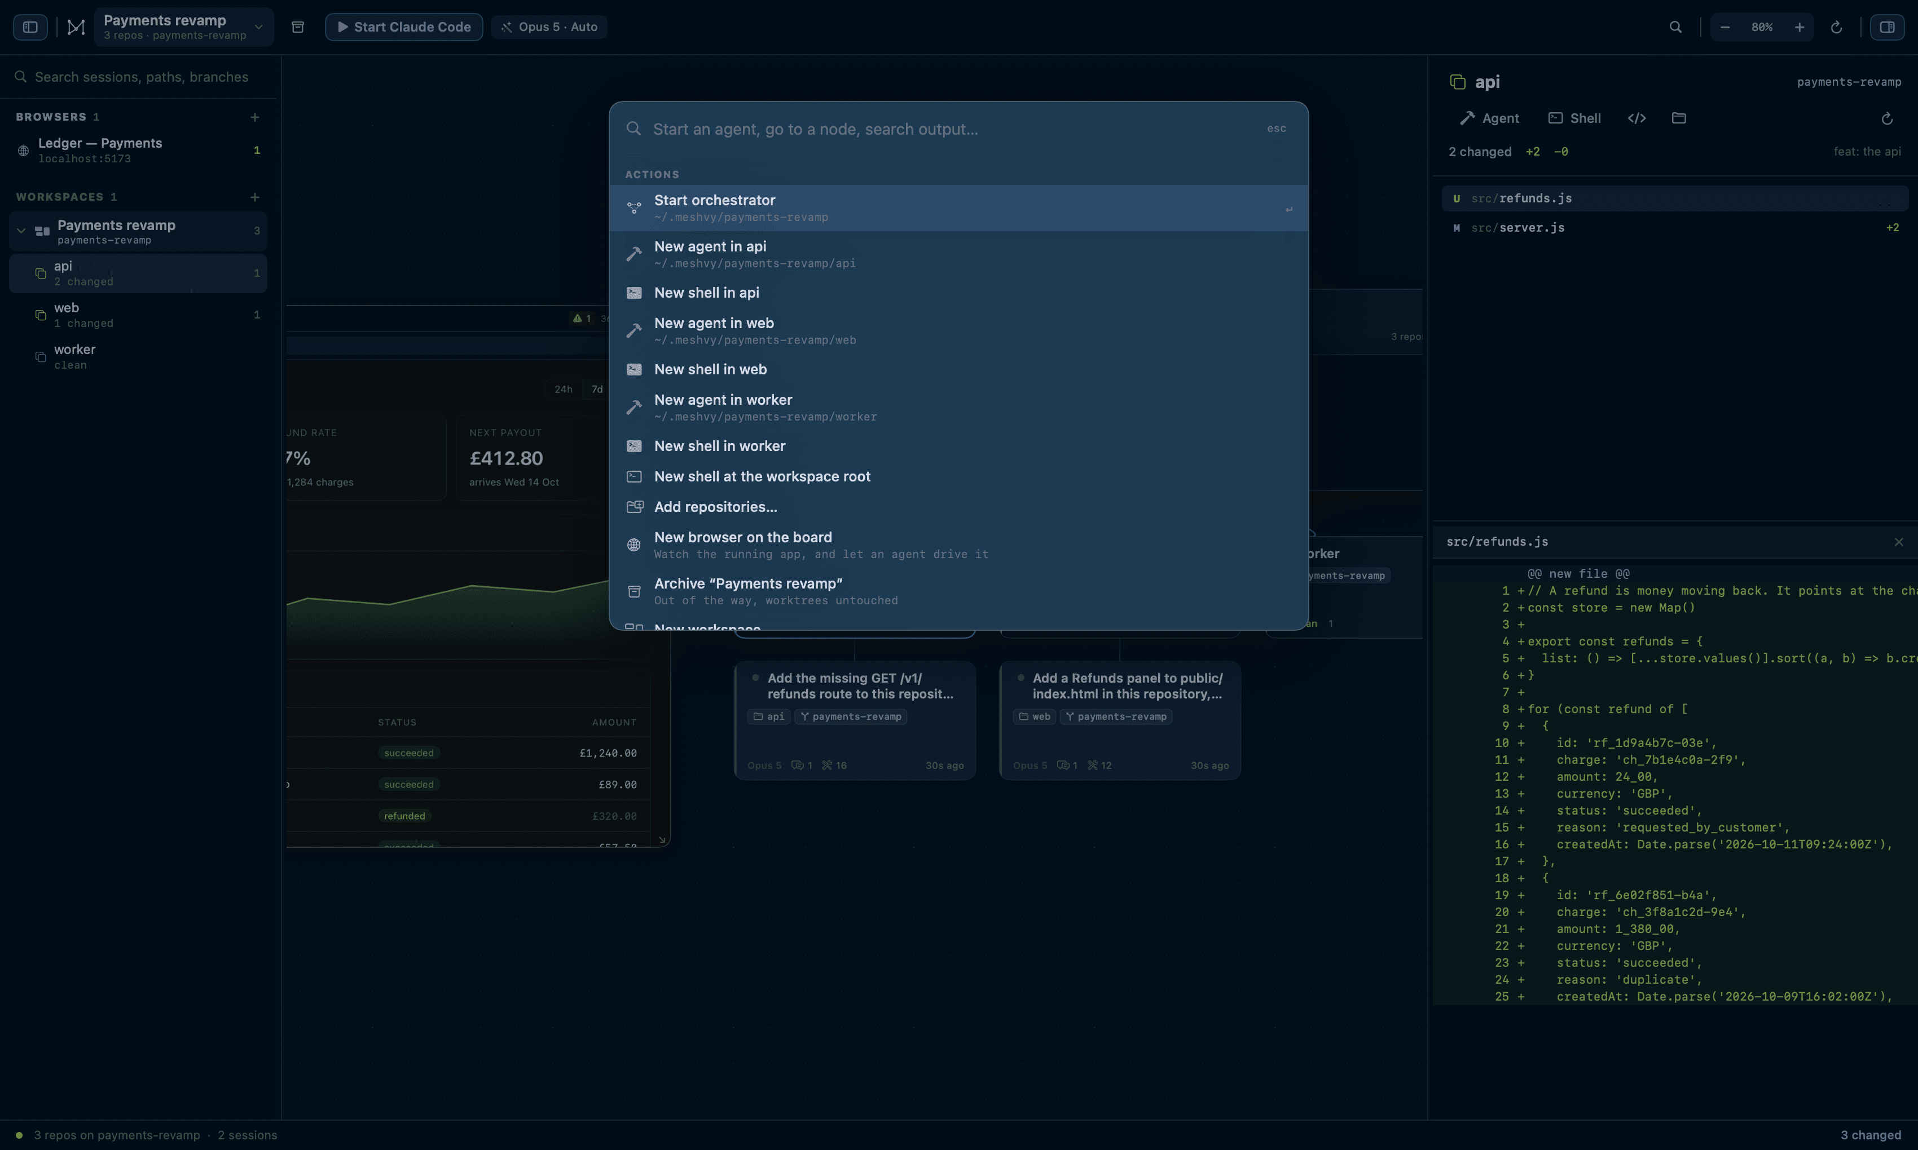Choose New shell at the workspace root
The width and height of the screenshot is (1918, 1150).
(958, 476)
